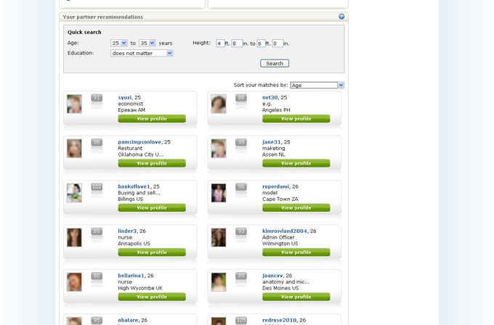This screenshot has width=494, height=325.
Task: Click bellarina1's profile photo
Action: (x=74, y=282)
